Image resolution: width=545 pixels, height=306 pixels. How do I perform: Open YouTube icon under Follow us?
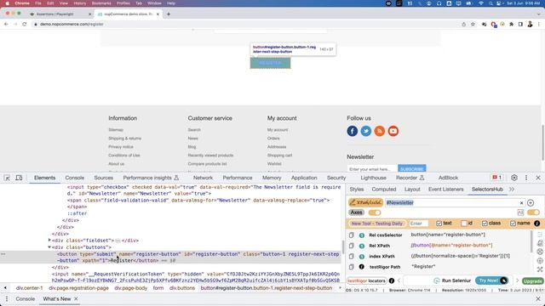click(x=393, y=131)
